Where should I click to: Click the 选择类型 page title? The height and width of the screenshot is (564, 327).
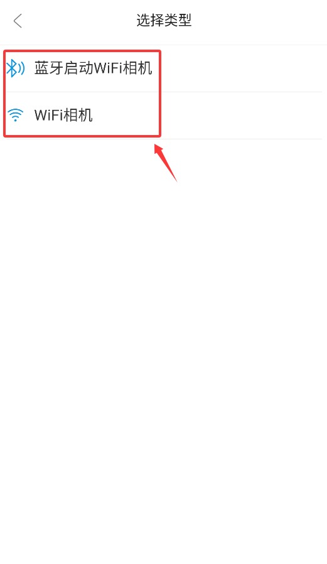pos(164,21)
